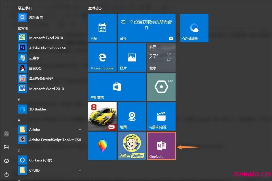Open the Microsoft Edge tile
The width and height of the screenshot is (272, 181).
(x=102, y=58)
